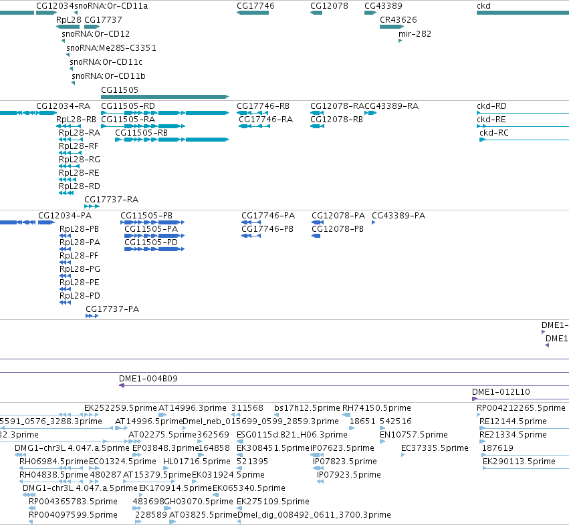Click the mir-282 gene marker

(x=400, y=41)
